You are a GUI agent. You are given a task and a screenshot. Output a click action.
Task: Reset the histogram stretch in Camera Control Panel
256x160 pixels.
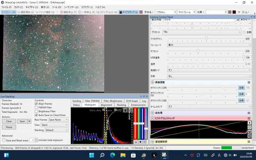(250, 127)
